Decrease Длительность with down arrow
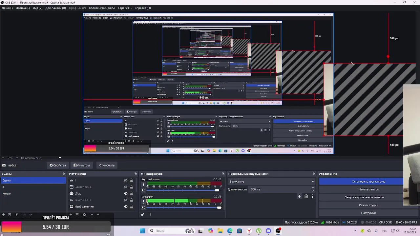Screen dimensions: 420x236 [313, 191]
